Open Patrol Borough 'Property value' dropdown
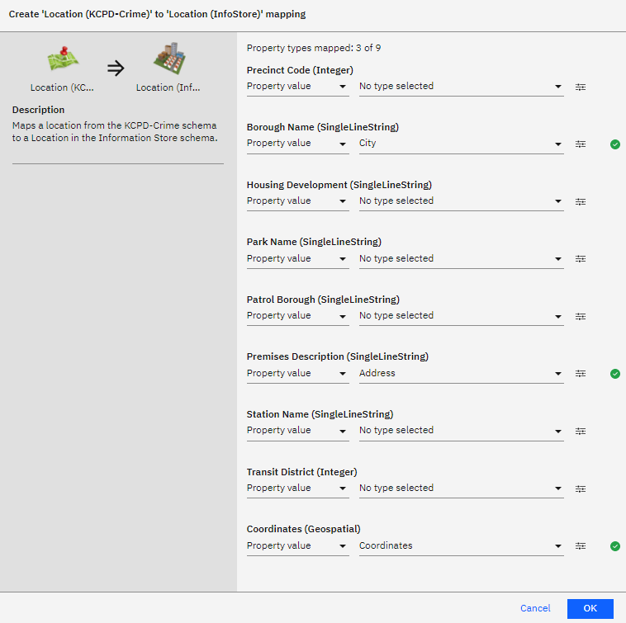Image resolution: width=626 pixels, height=623 pixels. tap(297, 316)
